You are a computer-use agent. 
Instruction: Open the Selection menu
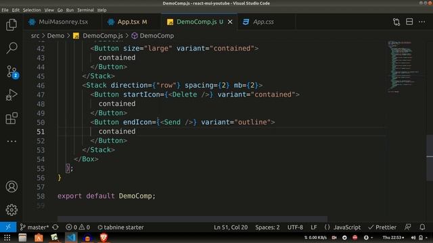point(32,10)
